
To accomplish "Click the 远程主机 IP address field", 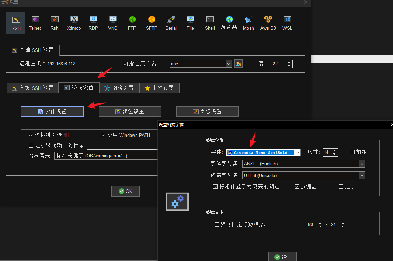I will pos(74,64).
